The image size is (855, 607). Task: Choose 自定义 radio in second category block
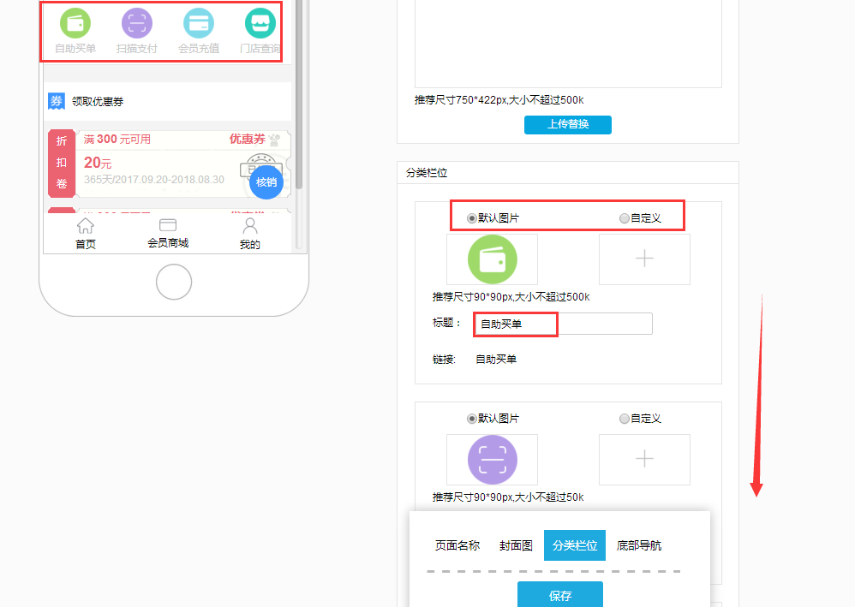(624, 419)
